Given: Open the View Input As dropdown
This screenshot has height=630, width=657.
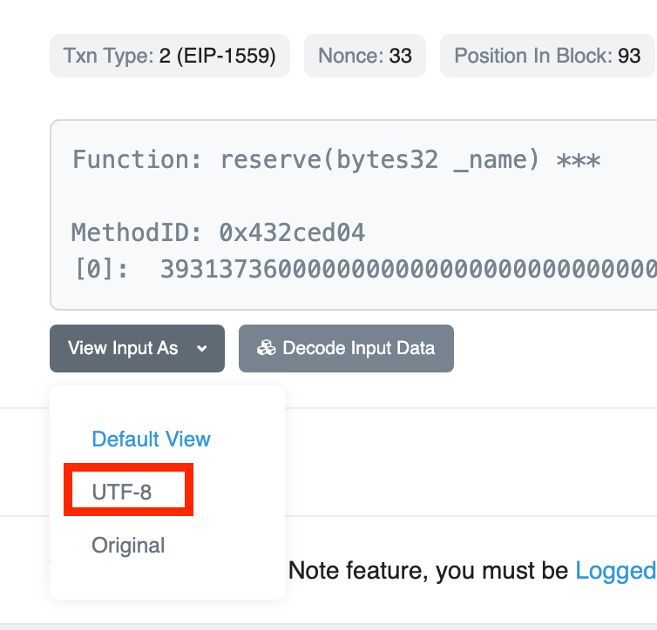Looking at the screenshot, I should click(x=137, y=348).
